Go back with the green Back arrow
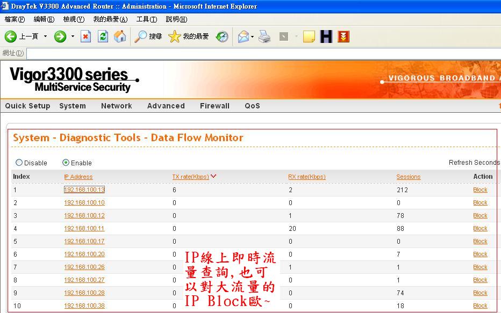501x313 pixels. tap(11, 37)
